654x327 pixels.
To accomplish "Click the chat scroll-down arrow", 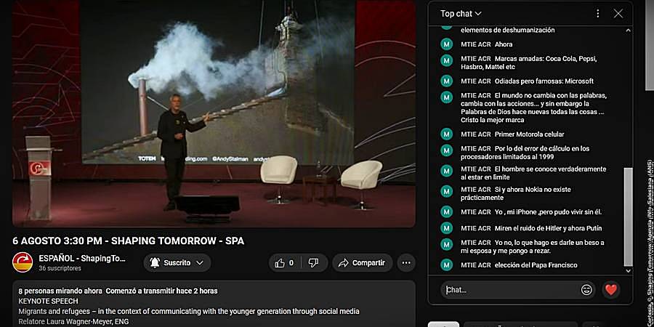I will [x=629, y=270].
